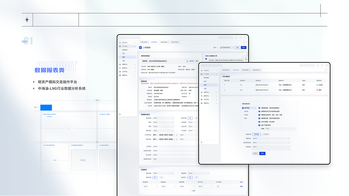This screenshot has width=349, height=196.
Task: Click the 作业中心 home icon in back window sidebar
Action: 120,43
